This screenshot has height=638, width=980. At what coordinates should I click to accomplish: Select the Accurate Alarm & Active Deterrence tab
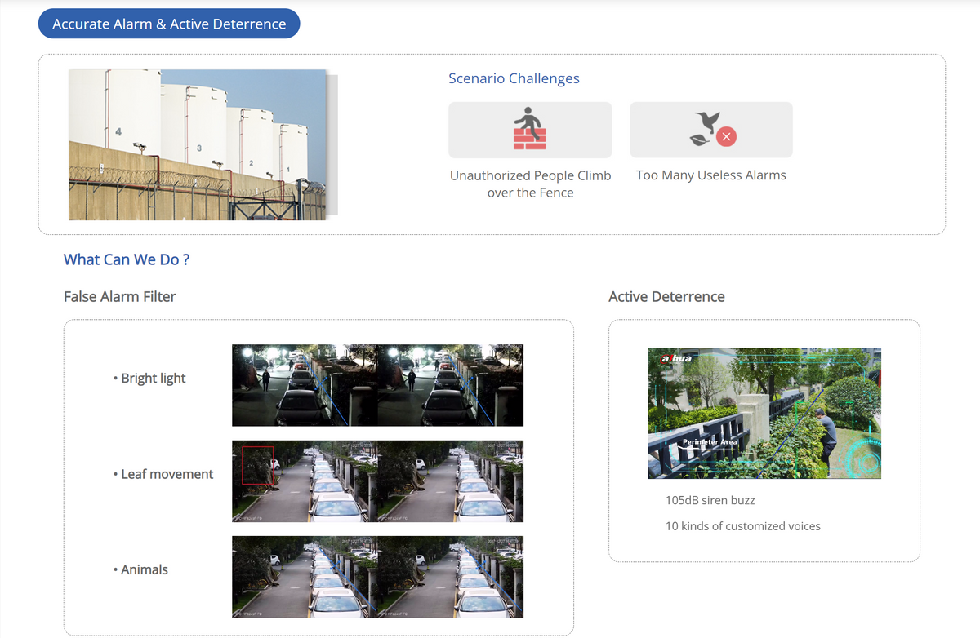[x=169, y=24]
